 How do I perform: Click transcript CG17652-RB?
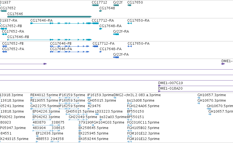(x=4, y=29)
